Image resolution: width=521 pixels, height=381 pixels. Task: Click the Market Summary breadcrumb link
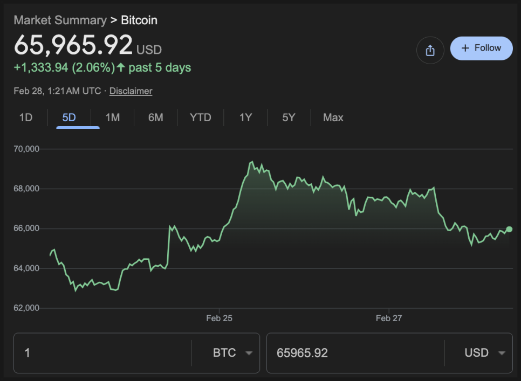(x=60, y=20)
